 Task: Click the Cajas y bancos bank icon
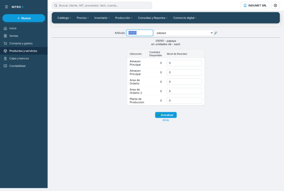[5, 59]
